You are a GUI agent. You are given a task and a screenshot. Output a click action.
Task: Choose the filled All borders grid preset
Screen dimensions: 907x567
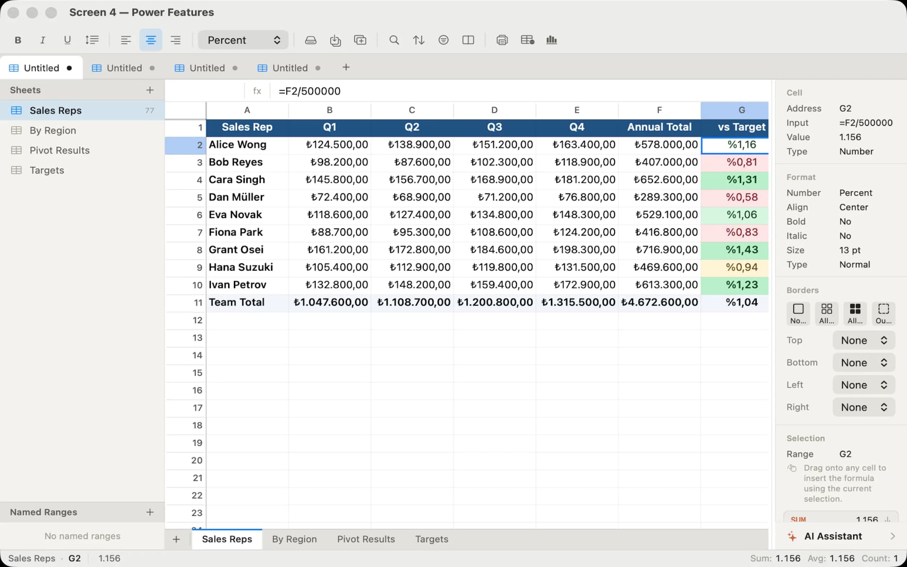pos(855,313)
